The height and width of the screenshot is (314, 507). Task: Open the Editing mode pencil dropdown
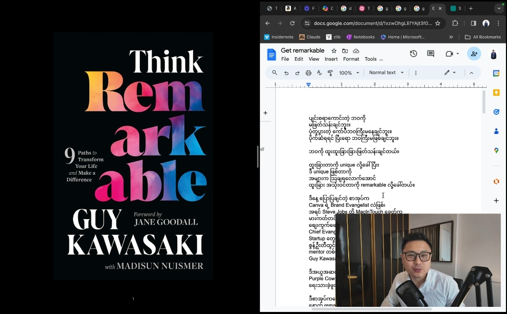click(x=450, y=73)
